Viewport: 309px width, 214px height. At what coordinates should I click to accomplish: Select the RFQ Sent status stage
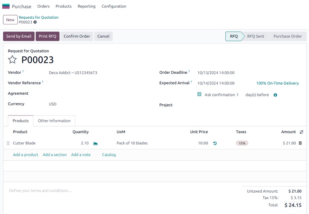(x=256, y=36)
